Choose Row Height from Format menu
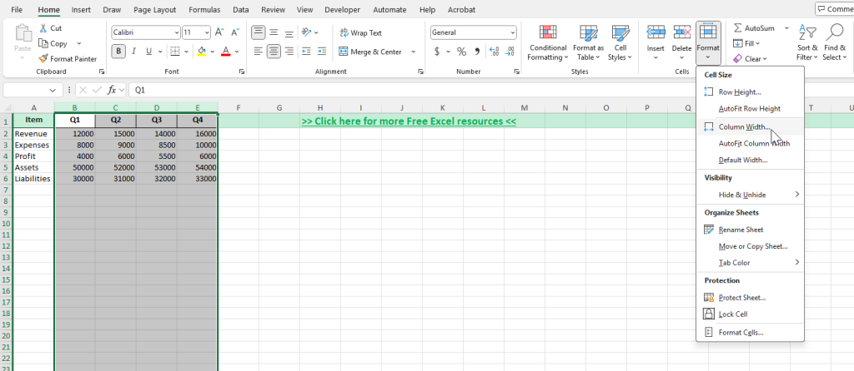The width and height of the screenshot is (854, 371). pos(750,92)
